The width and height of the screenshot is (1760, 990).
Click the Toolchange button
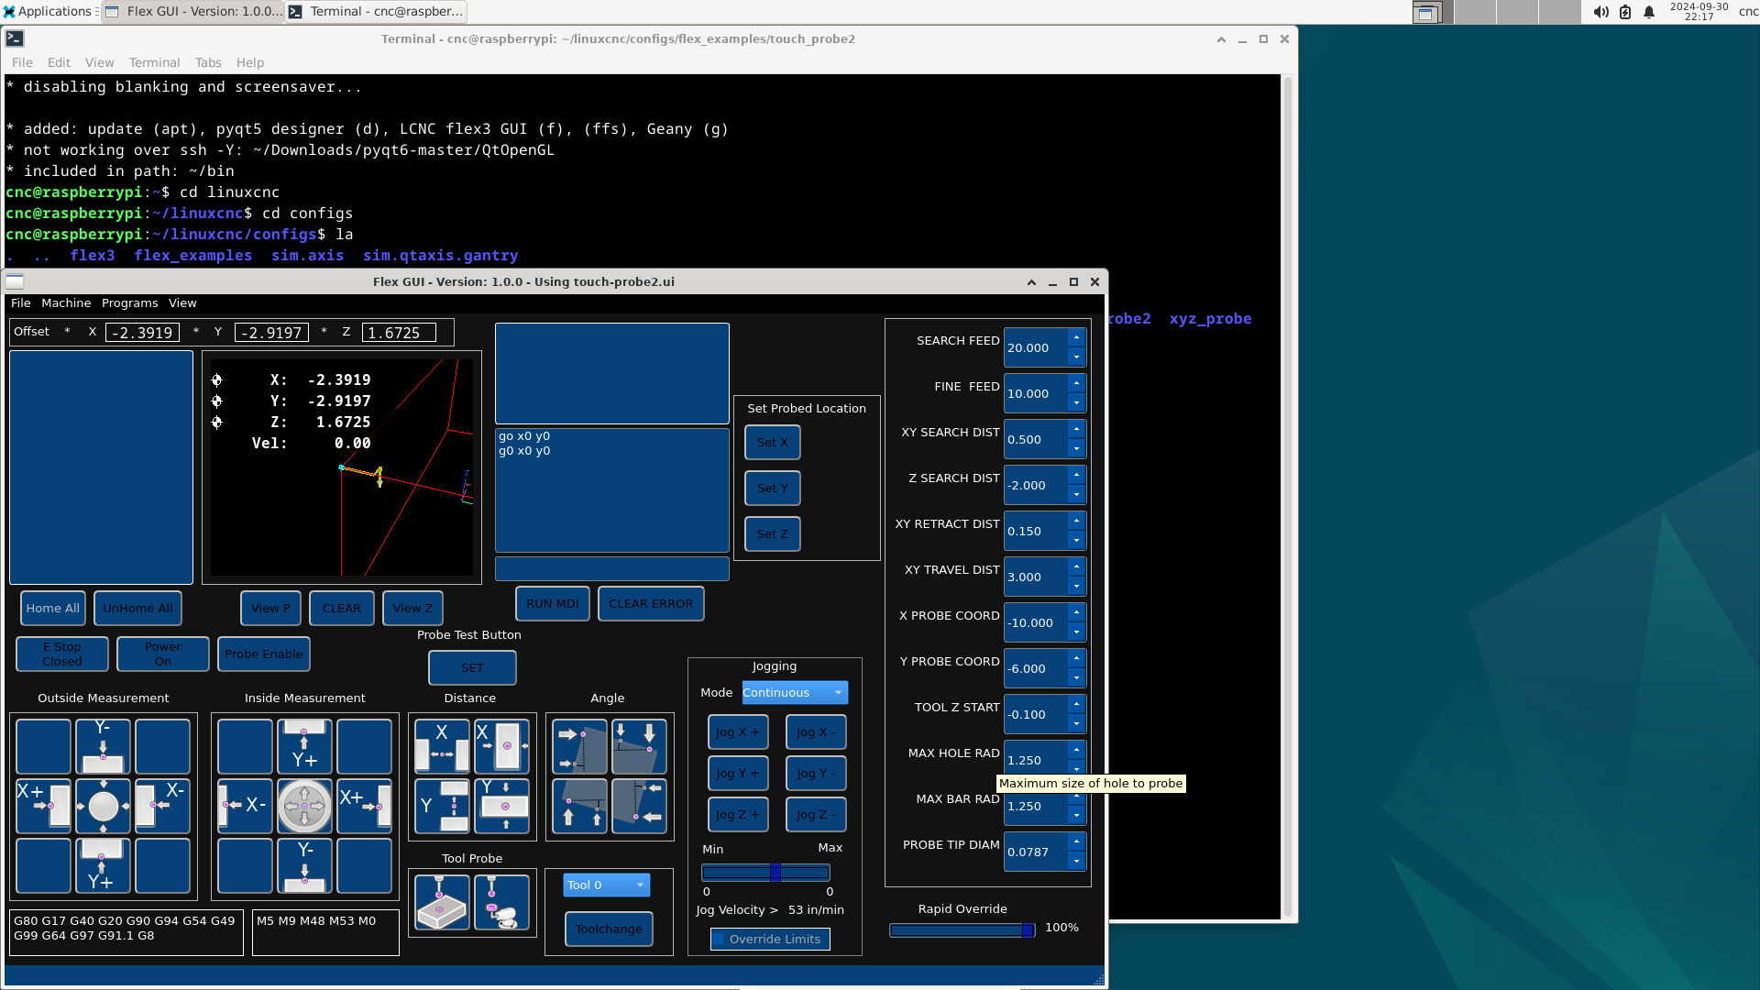(609, 929)
